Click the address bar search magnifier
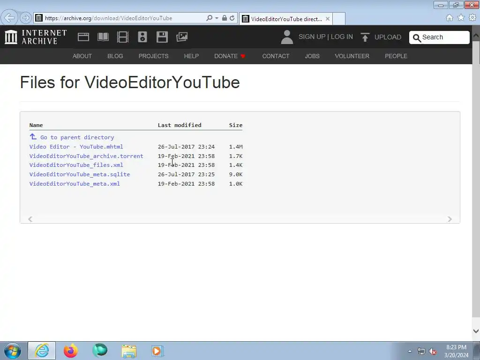480x360 pixels. coord(210,18)
